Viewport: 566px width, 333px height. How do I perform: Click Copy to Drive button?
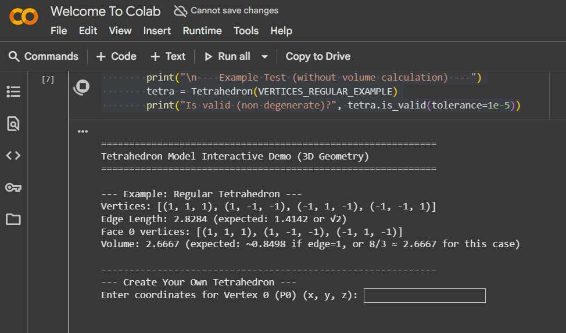pos(318,56)
